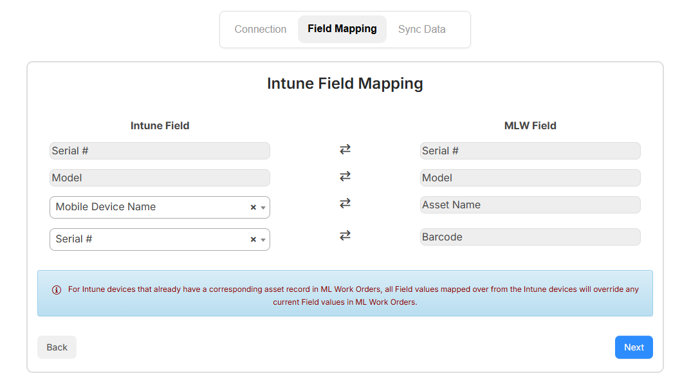Image resolution: width=700 pixels, height=380 pixels.
Task: Clear the Mobile Device Name selection
Action: pos(253,208)
